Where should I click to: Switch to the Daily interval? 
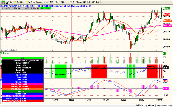point(87,2)
